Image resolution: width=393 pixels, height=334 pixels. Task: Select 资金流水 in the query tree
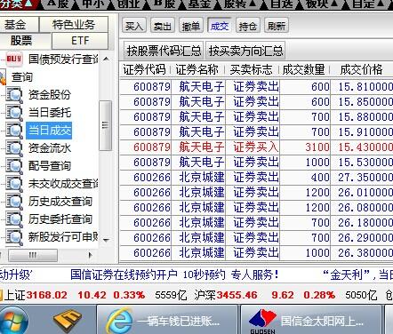tap(50, 148)
